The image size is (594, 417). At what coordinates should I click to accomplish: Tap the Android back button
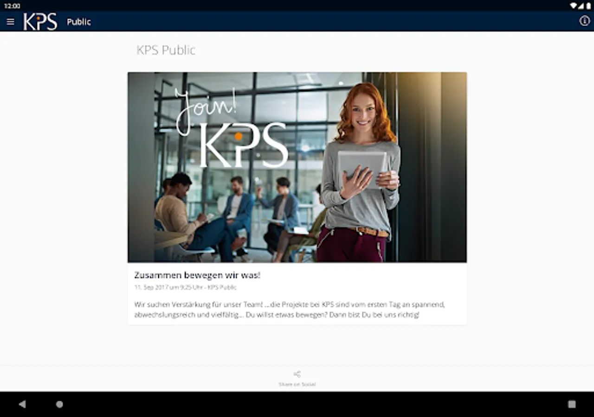coord(22,404)
